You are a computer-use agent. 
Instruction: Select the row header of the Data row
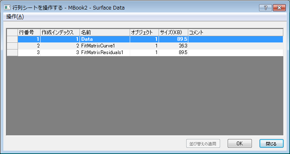12,39
